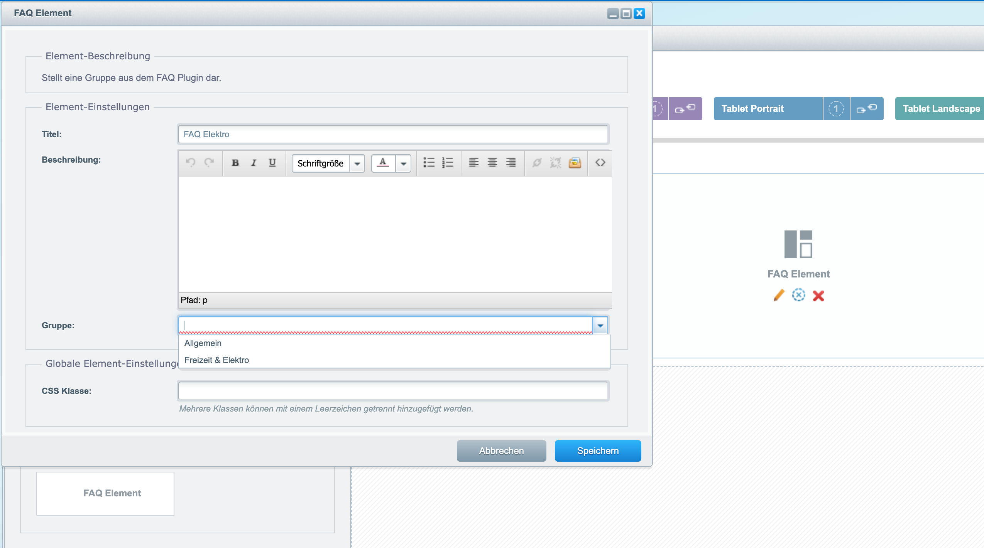Click the undo arrow icon
This screenshot has width=984, height=548.
click(191, 162)
